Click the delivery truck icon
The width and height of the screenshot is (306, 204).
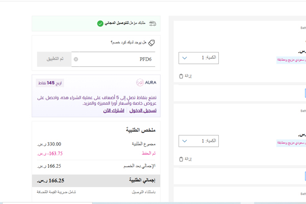pyautogui.click(x=152, y=23)
